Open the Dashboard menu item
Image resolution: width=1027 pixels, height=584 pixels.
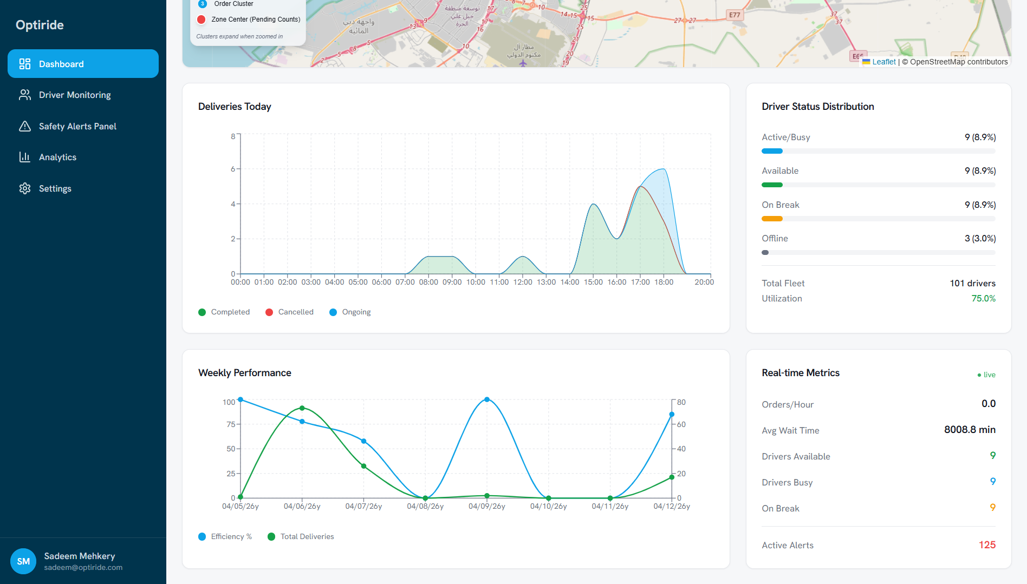(x=83, y=64)
